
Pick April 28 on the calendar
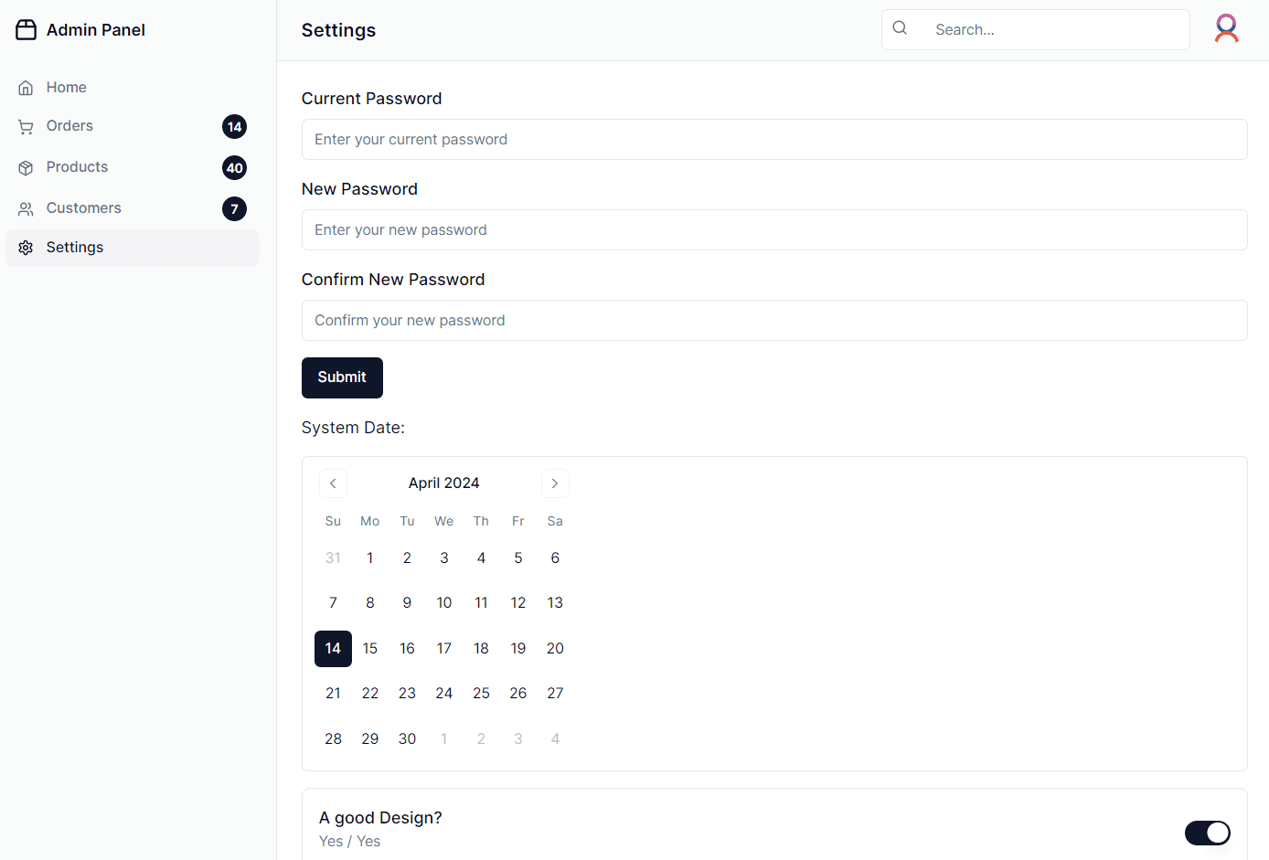point(333,739)
